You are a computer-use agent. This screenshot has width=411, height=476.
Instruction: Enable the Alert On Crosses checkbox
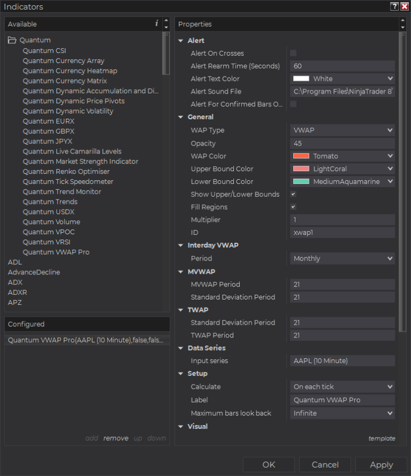pos(293,53)
